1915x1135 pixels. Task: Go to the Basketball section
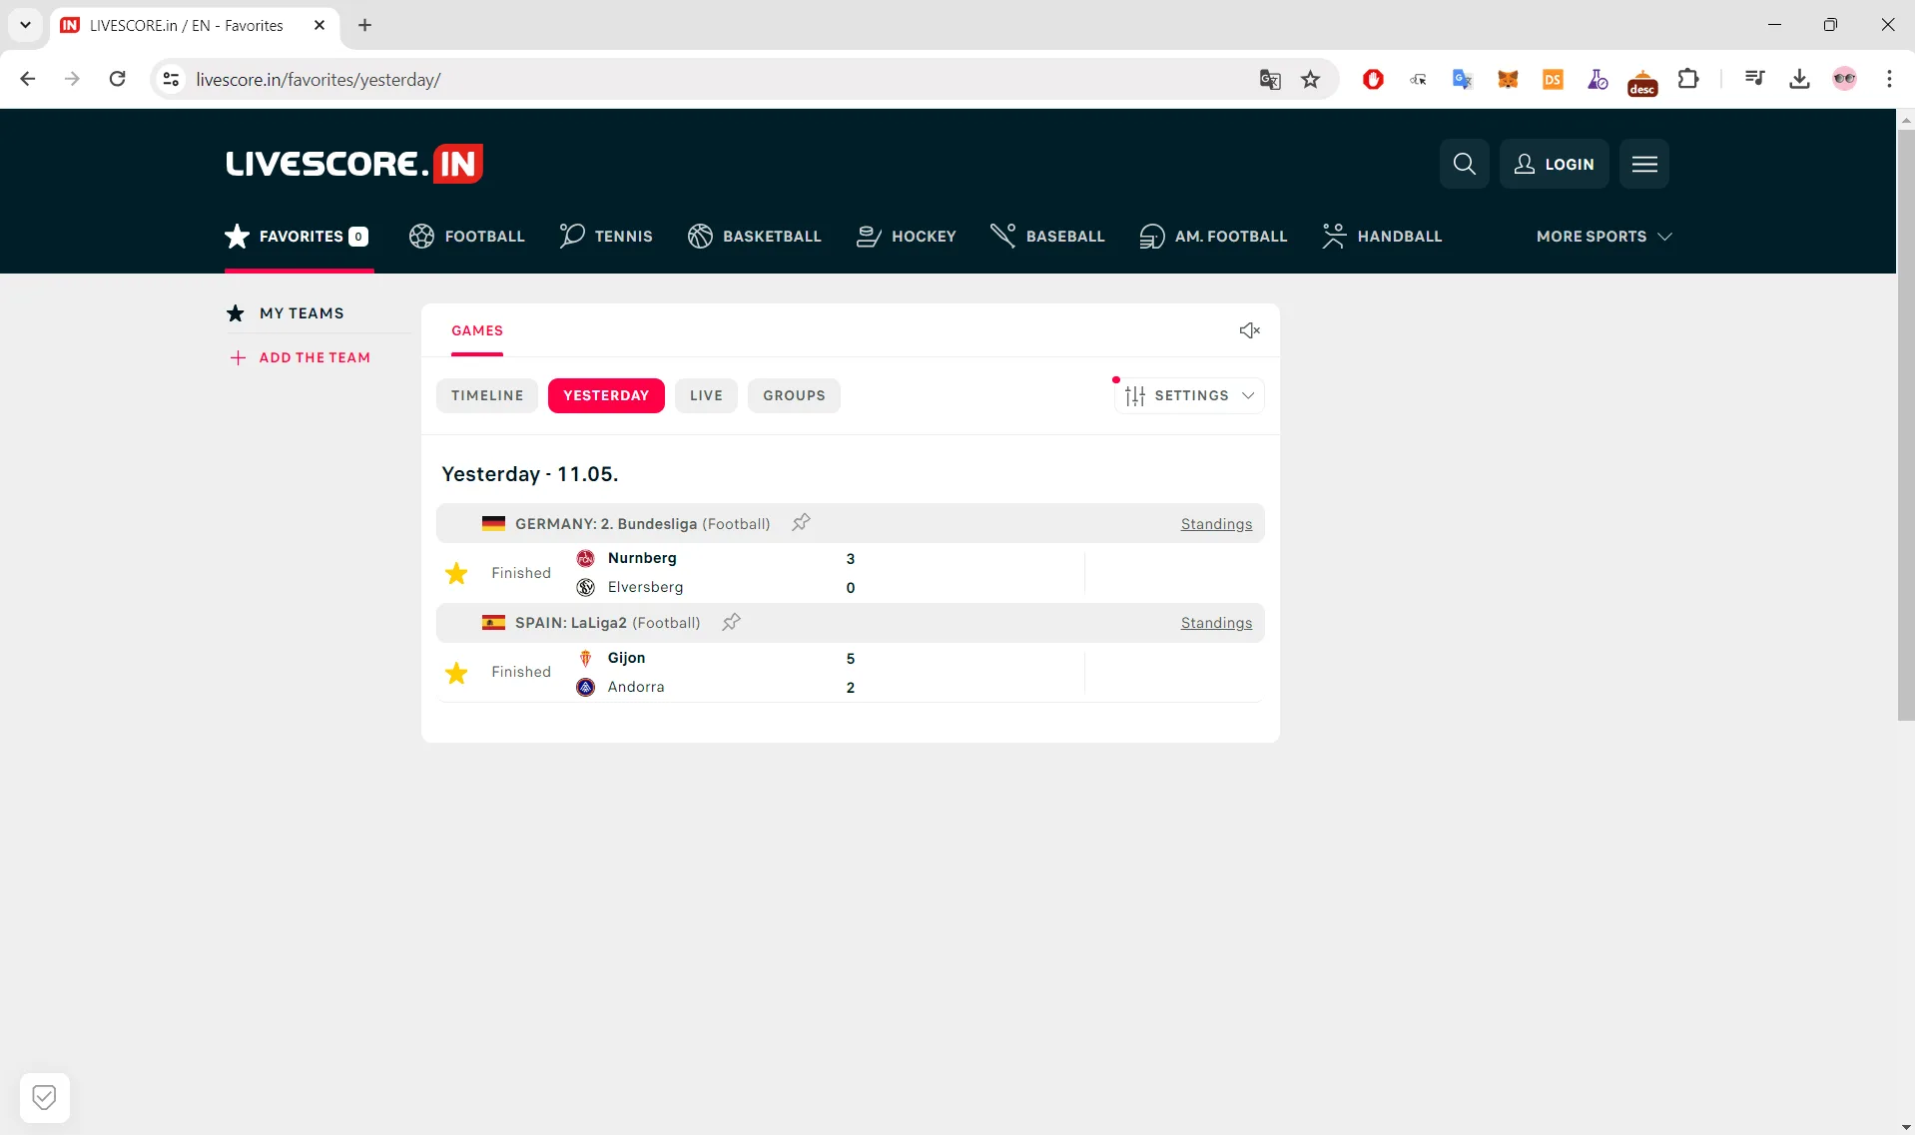coord(754,237)
